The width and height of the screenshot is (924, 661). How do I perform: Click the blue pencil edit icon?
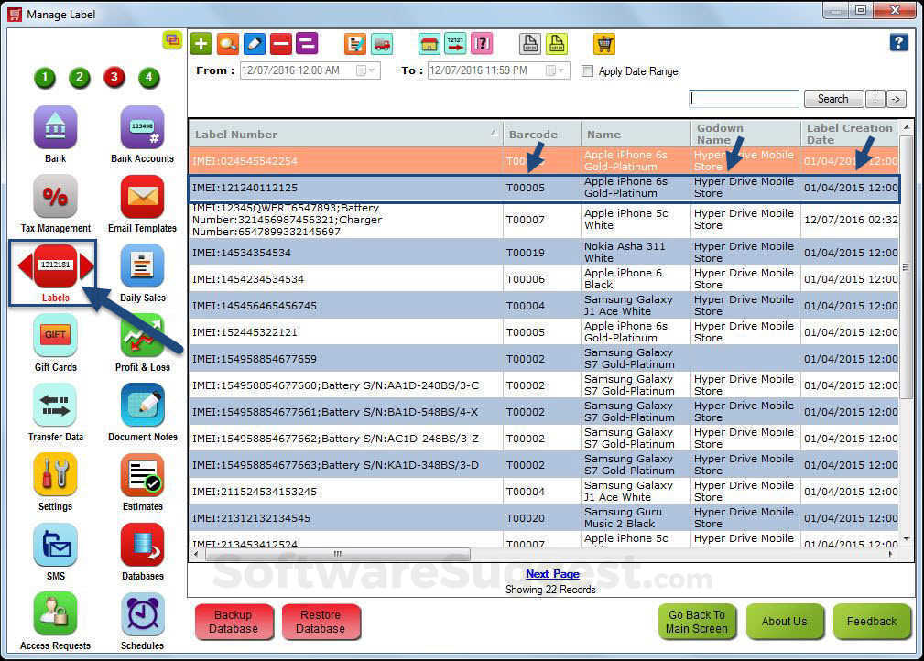tap(254, 43)
